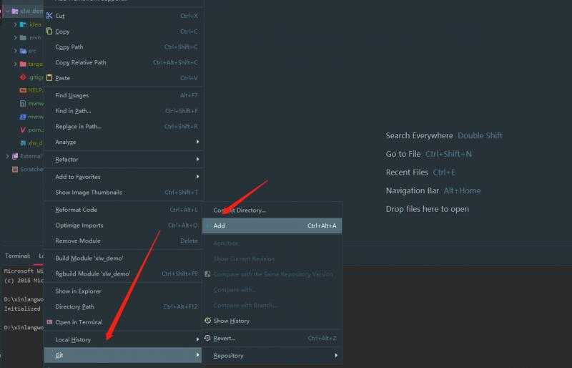Select Add in the Git submenu

tap(272, 226)
